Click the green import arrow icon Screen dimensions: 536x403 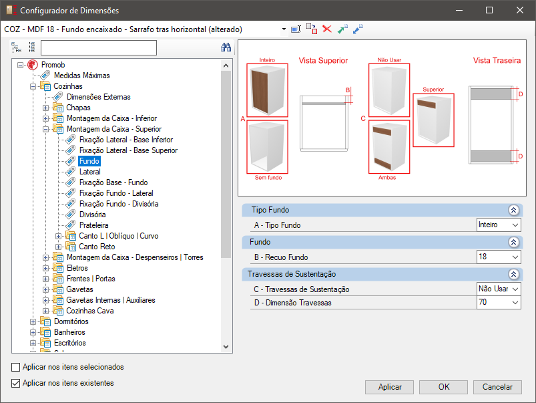tap(342, 29)
